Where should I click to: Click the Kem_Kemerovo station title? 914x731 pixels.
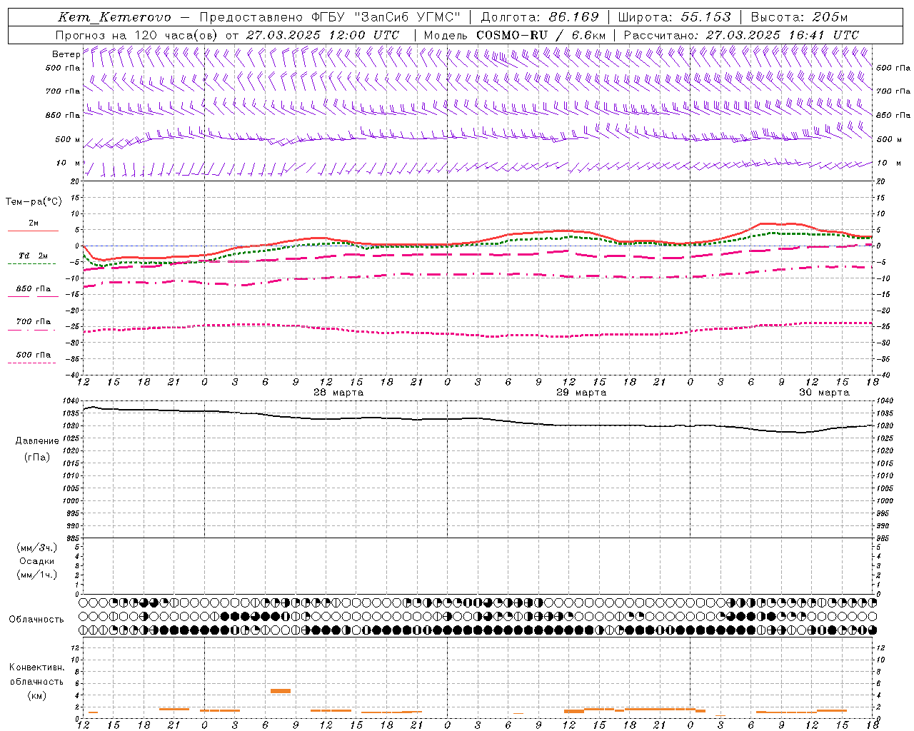tap(115, 17)
